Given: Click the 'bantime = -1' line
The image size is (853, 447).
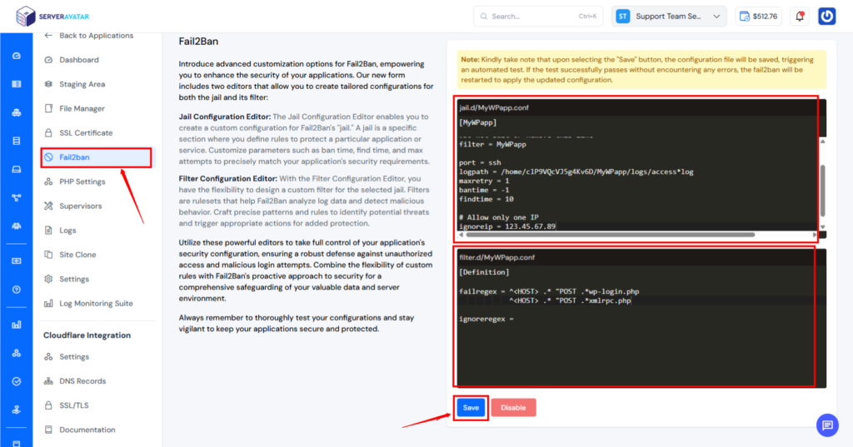Looking at the screenshot, I should pos(484,190).
